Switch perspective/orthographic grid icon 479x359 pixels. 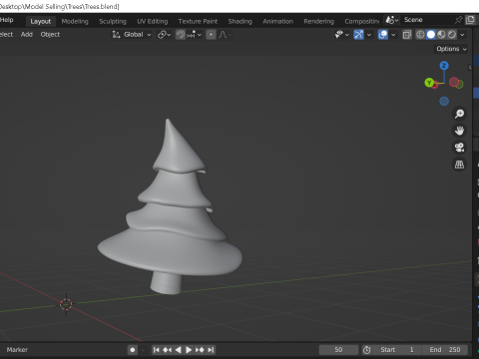coord(459,165)
